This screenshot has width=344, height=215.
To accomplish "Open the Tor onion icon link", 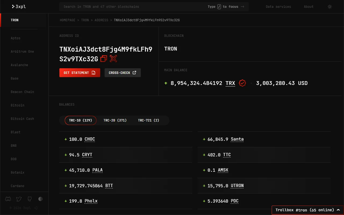I will [x=40, y=199].
